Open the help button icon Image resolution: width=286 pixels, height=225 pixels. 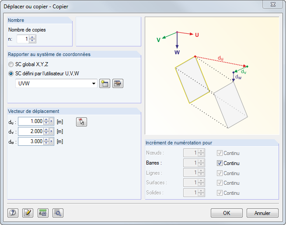(x=13, y=213)
